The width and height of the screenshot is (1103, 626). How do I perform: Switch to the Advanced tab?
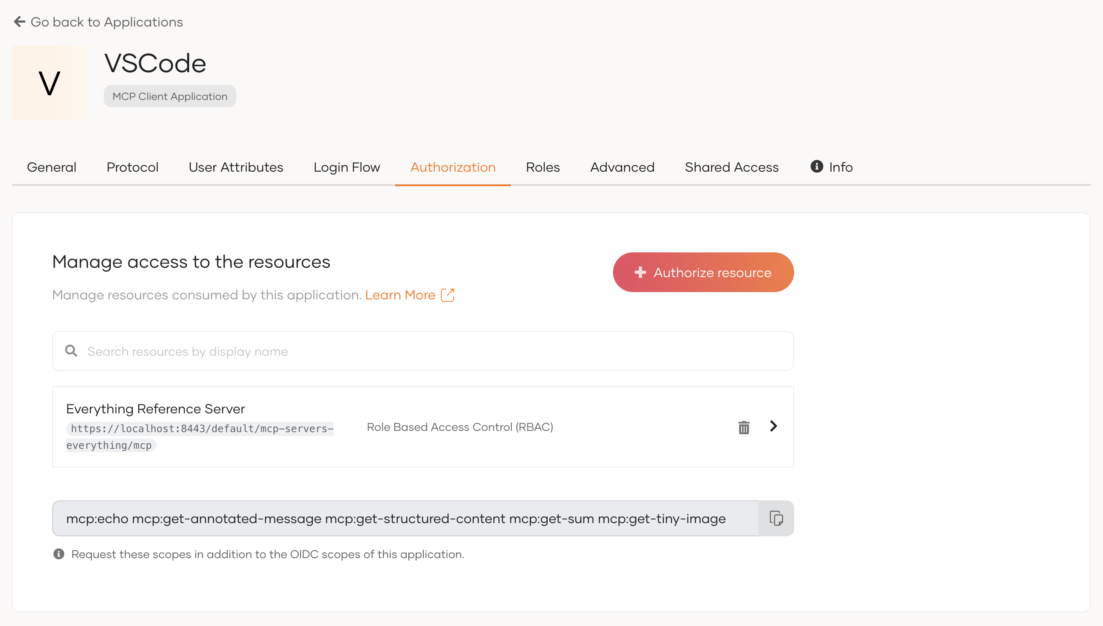[622, 167]
